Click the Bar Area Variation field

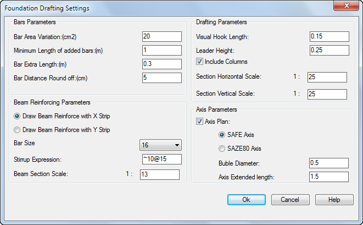pos(162,36)
